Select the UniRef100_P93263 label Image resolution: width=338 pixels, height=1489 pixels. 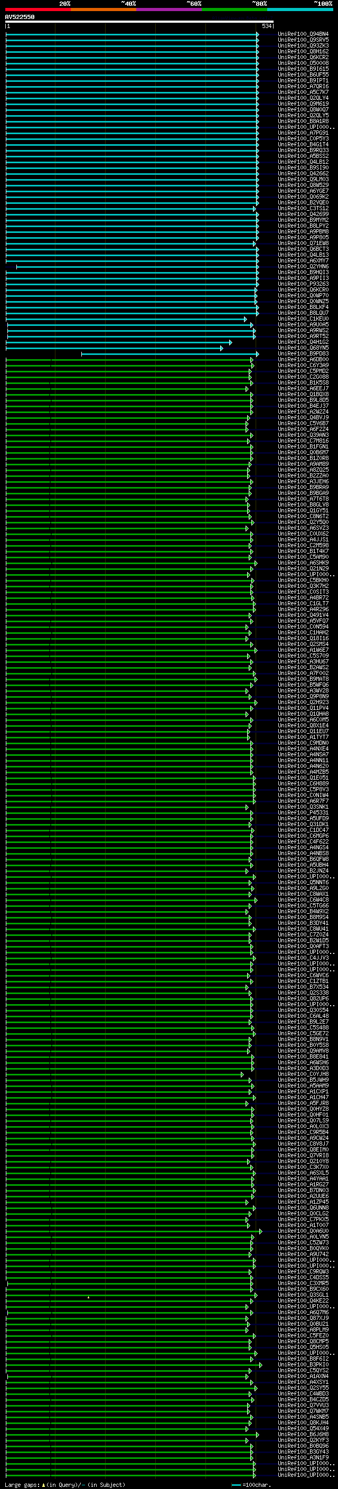tap(303, 284)
